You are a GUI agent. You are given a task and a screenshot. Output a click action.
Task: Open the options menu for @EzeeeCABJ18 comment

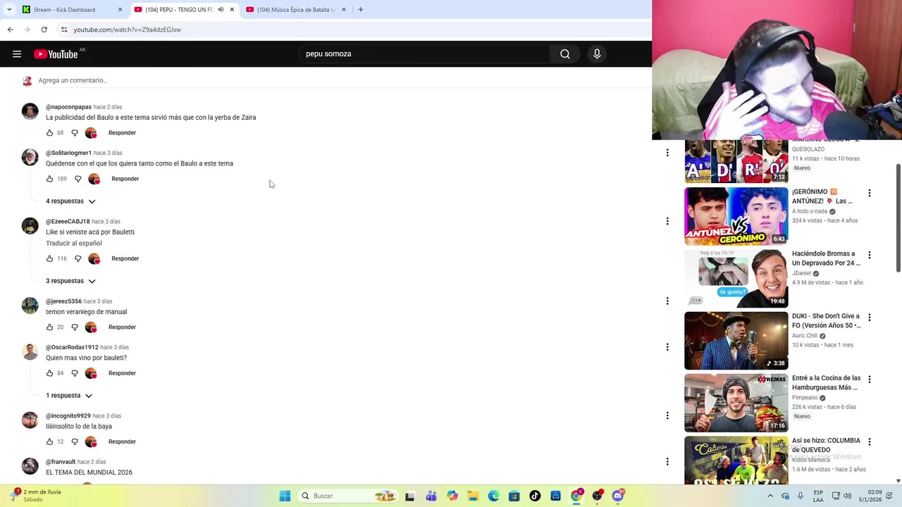[667, 221]
